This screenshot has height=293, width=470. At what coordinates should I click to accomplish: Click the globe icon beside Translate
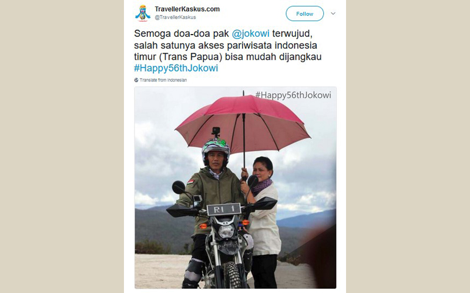tap(136, 80)
